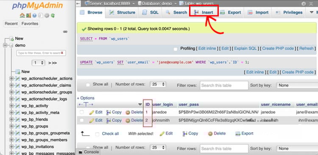Click the database icon beside demo
This screenshot has height=155, width=318.
[11, 46]
